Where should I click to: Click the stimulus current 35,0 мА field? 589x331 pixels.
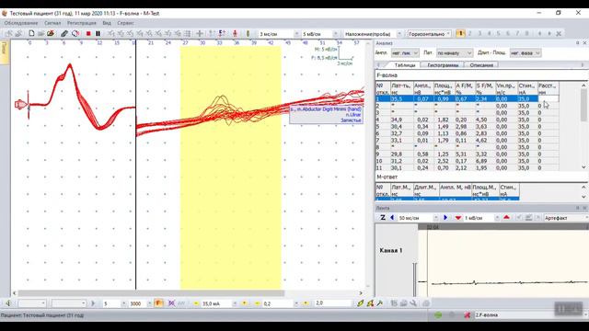click(x=216, y=303)
